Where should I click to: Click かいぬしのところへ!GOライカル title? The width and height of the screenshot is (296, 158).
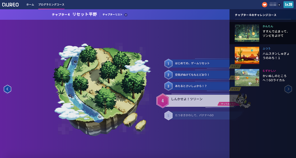click(274, 78)
